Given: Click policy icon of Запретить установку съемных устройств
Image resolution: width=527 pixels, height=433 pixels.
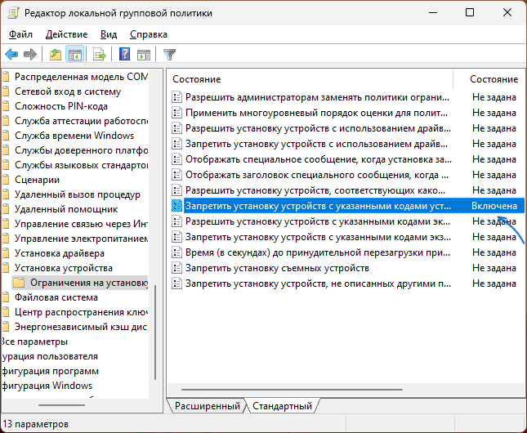Looking at the screenshot, I should pyautogui.click(x=176, y=268).
